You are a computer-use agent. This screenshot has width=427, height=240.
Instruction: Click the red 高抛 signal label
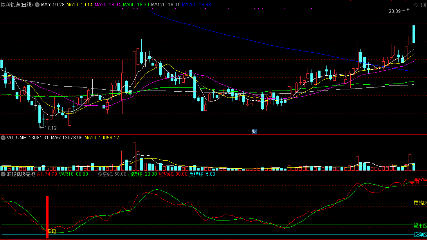[414, 182]
